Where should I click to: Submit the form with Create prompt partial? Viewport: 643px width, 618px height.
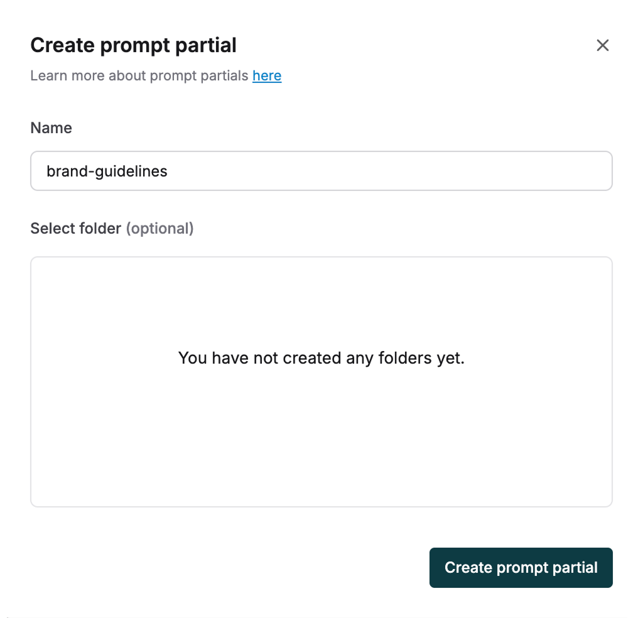coord(521,567)
